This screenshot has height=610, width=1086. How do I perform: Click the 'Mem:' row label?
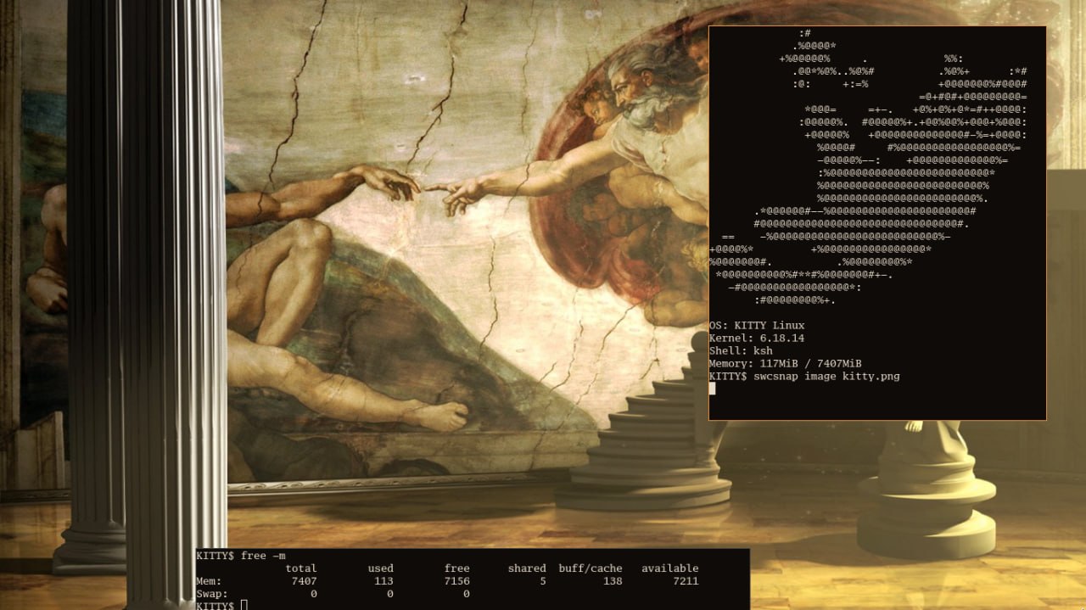[x=209, y=581]
